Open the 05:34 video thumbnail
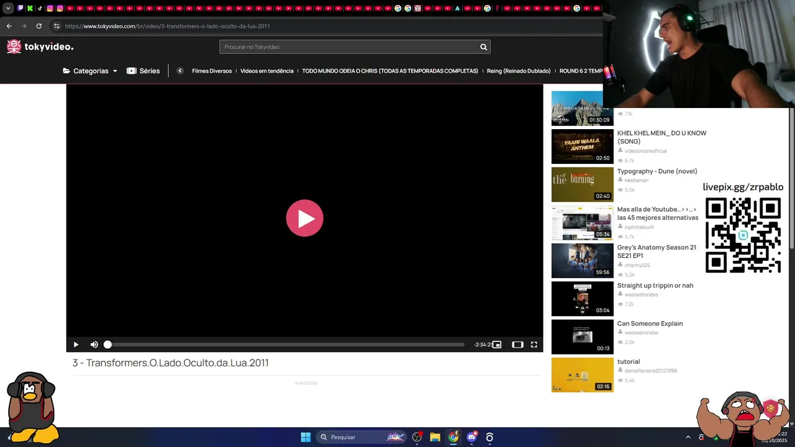The image size is (795, 447). pyautogui.click(x=582, y=222)
